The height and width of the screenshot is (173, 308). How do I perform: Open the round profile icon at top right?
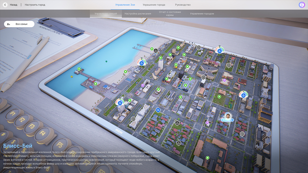coord(302,5)
